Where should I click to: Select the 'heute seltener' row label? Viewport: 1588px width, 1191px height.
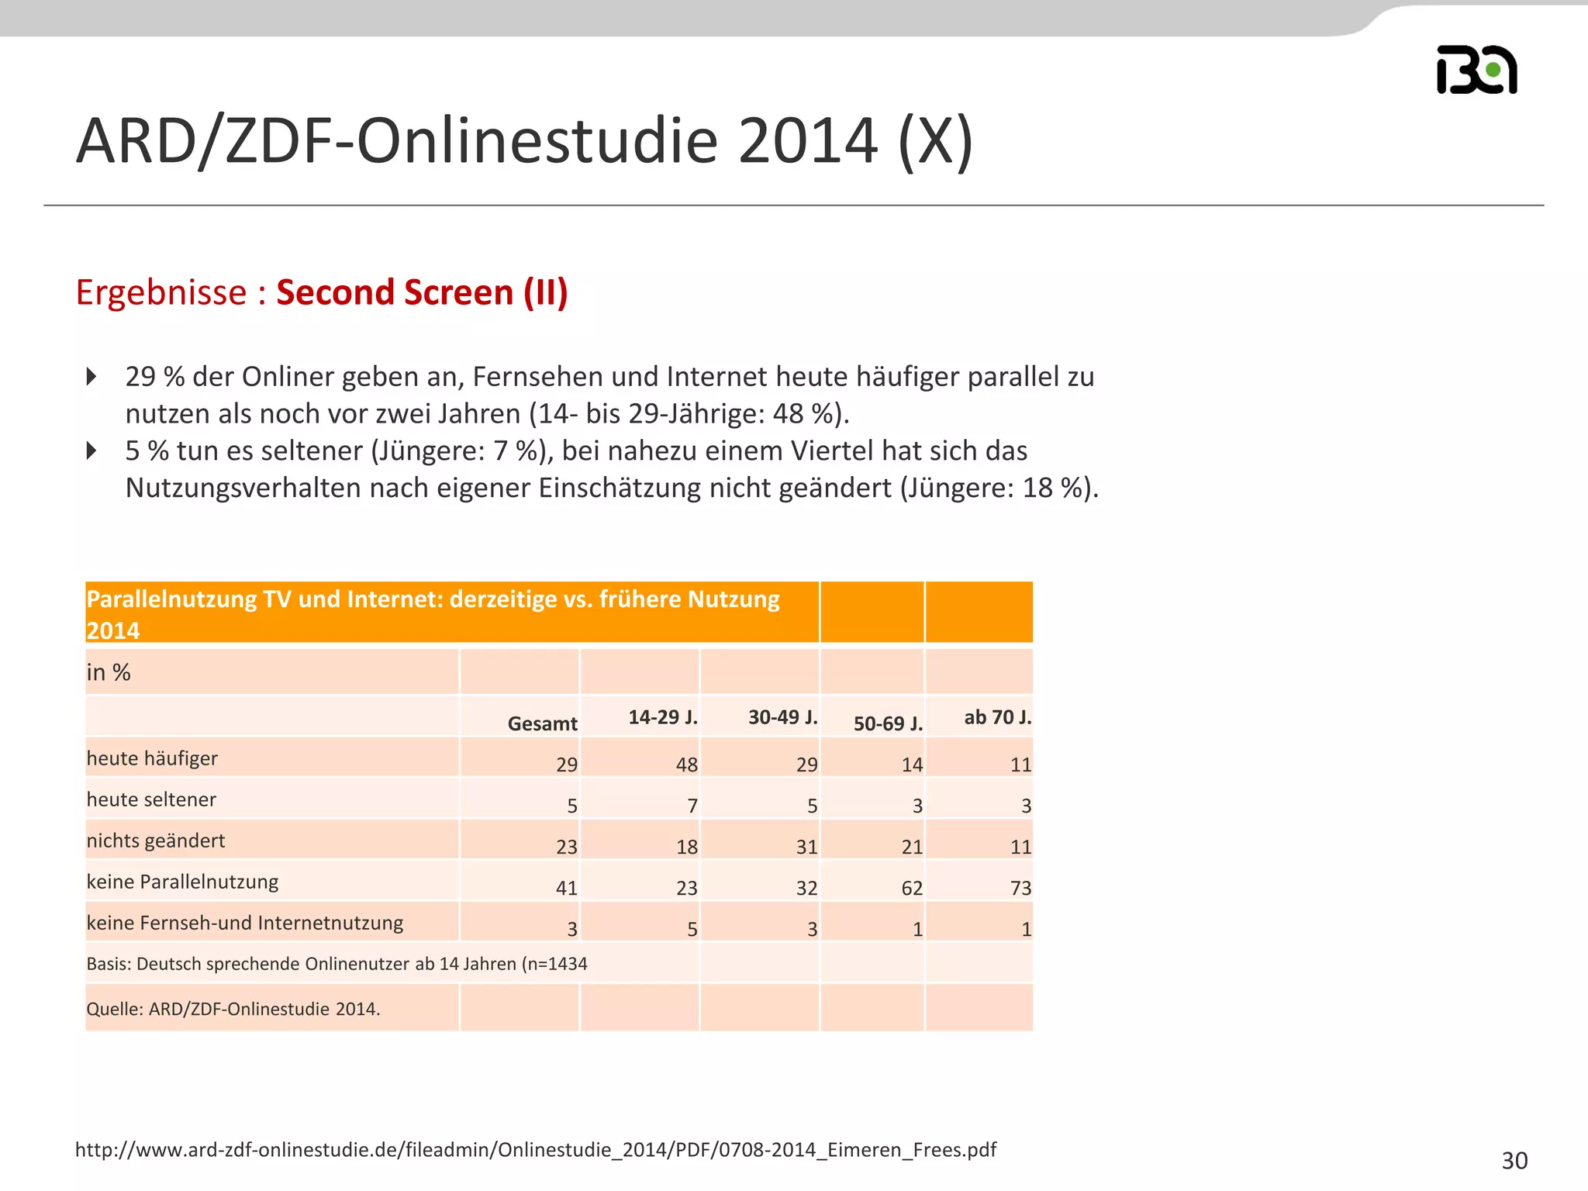[151, 799]
